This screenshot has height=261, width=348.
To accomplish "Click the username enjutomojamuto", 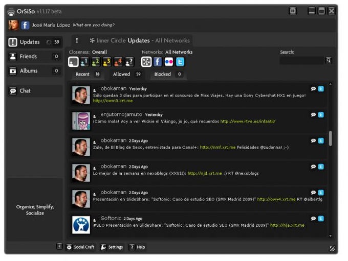I will pos(121,114).
